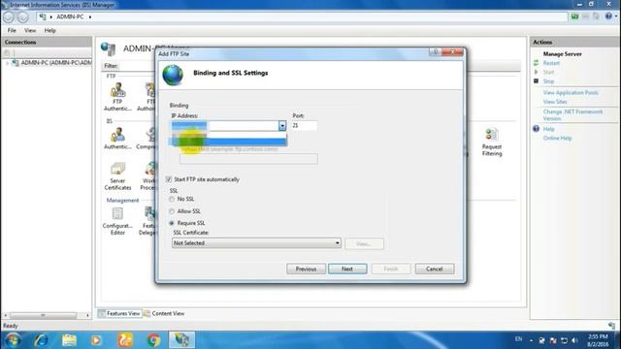Screen dimensions: 621x349
Task: Click the Next button
Action: (x=347, y=270)
